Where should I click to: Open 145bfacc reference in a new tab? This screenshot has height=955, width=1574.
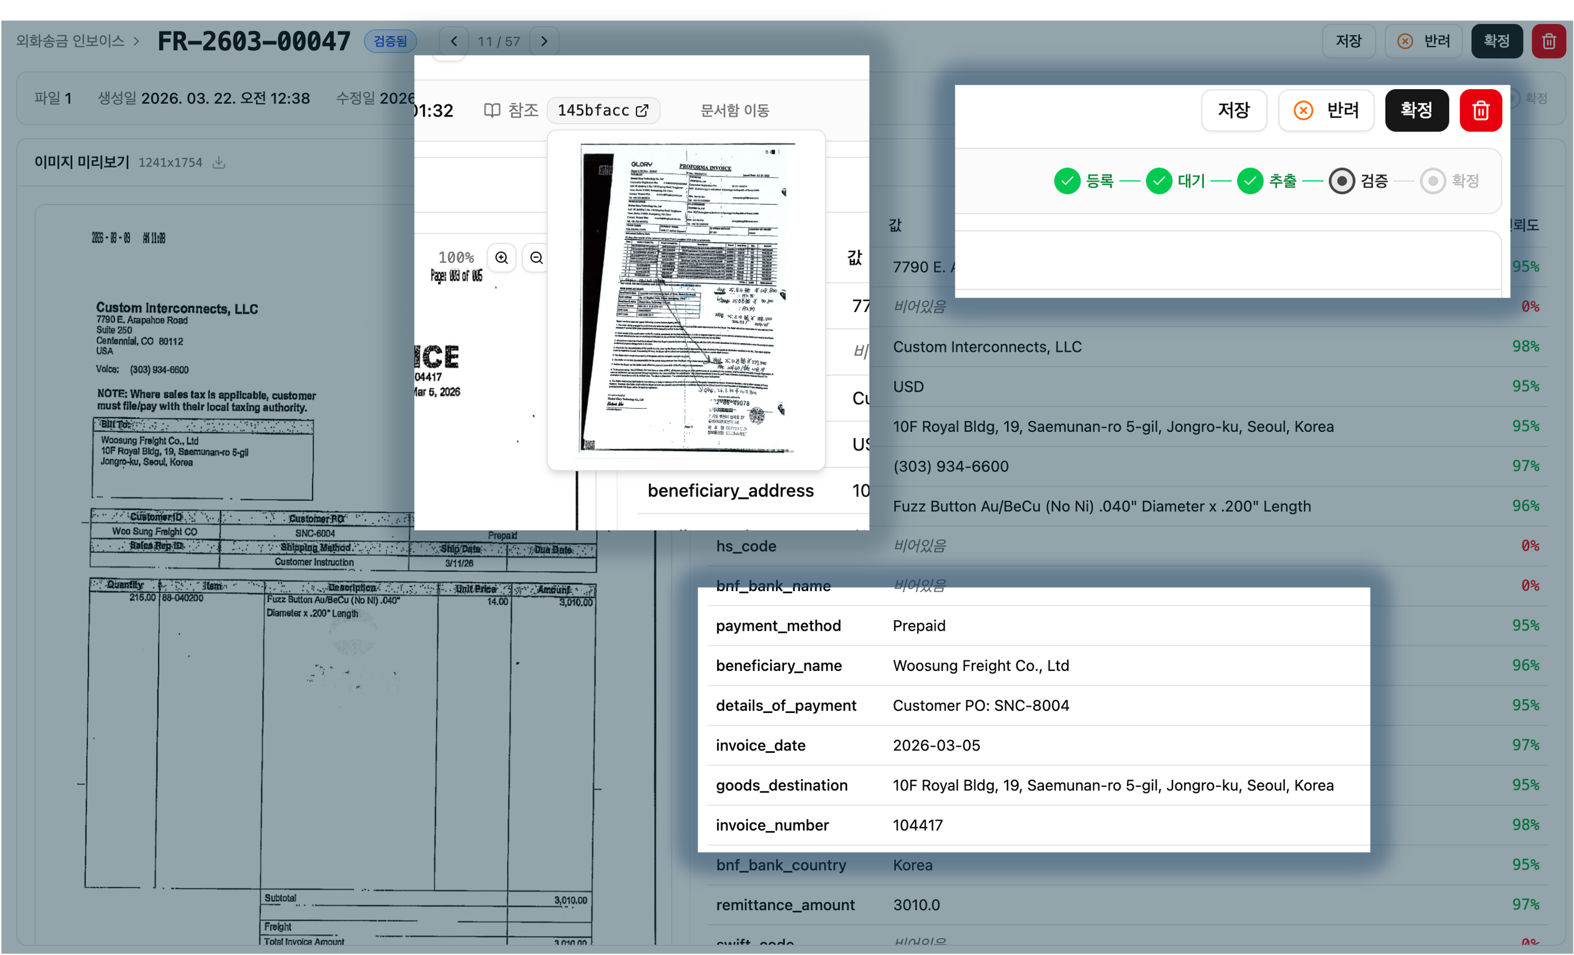(x=642, y=110)
